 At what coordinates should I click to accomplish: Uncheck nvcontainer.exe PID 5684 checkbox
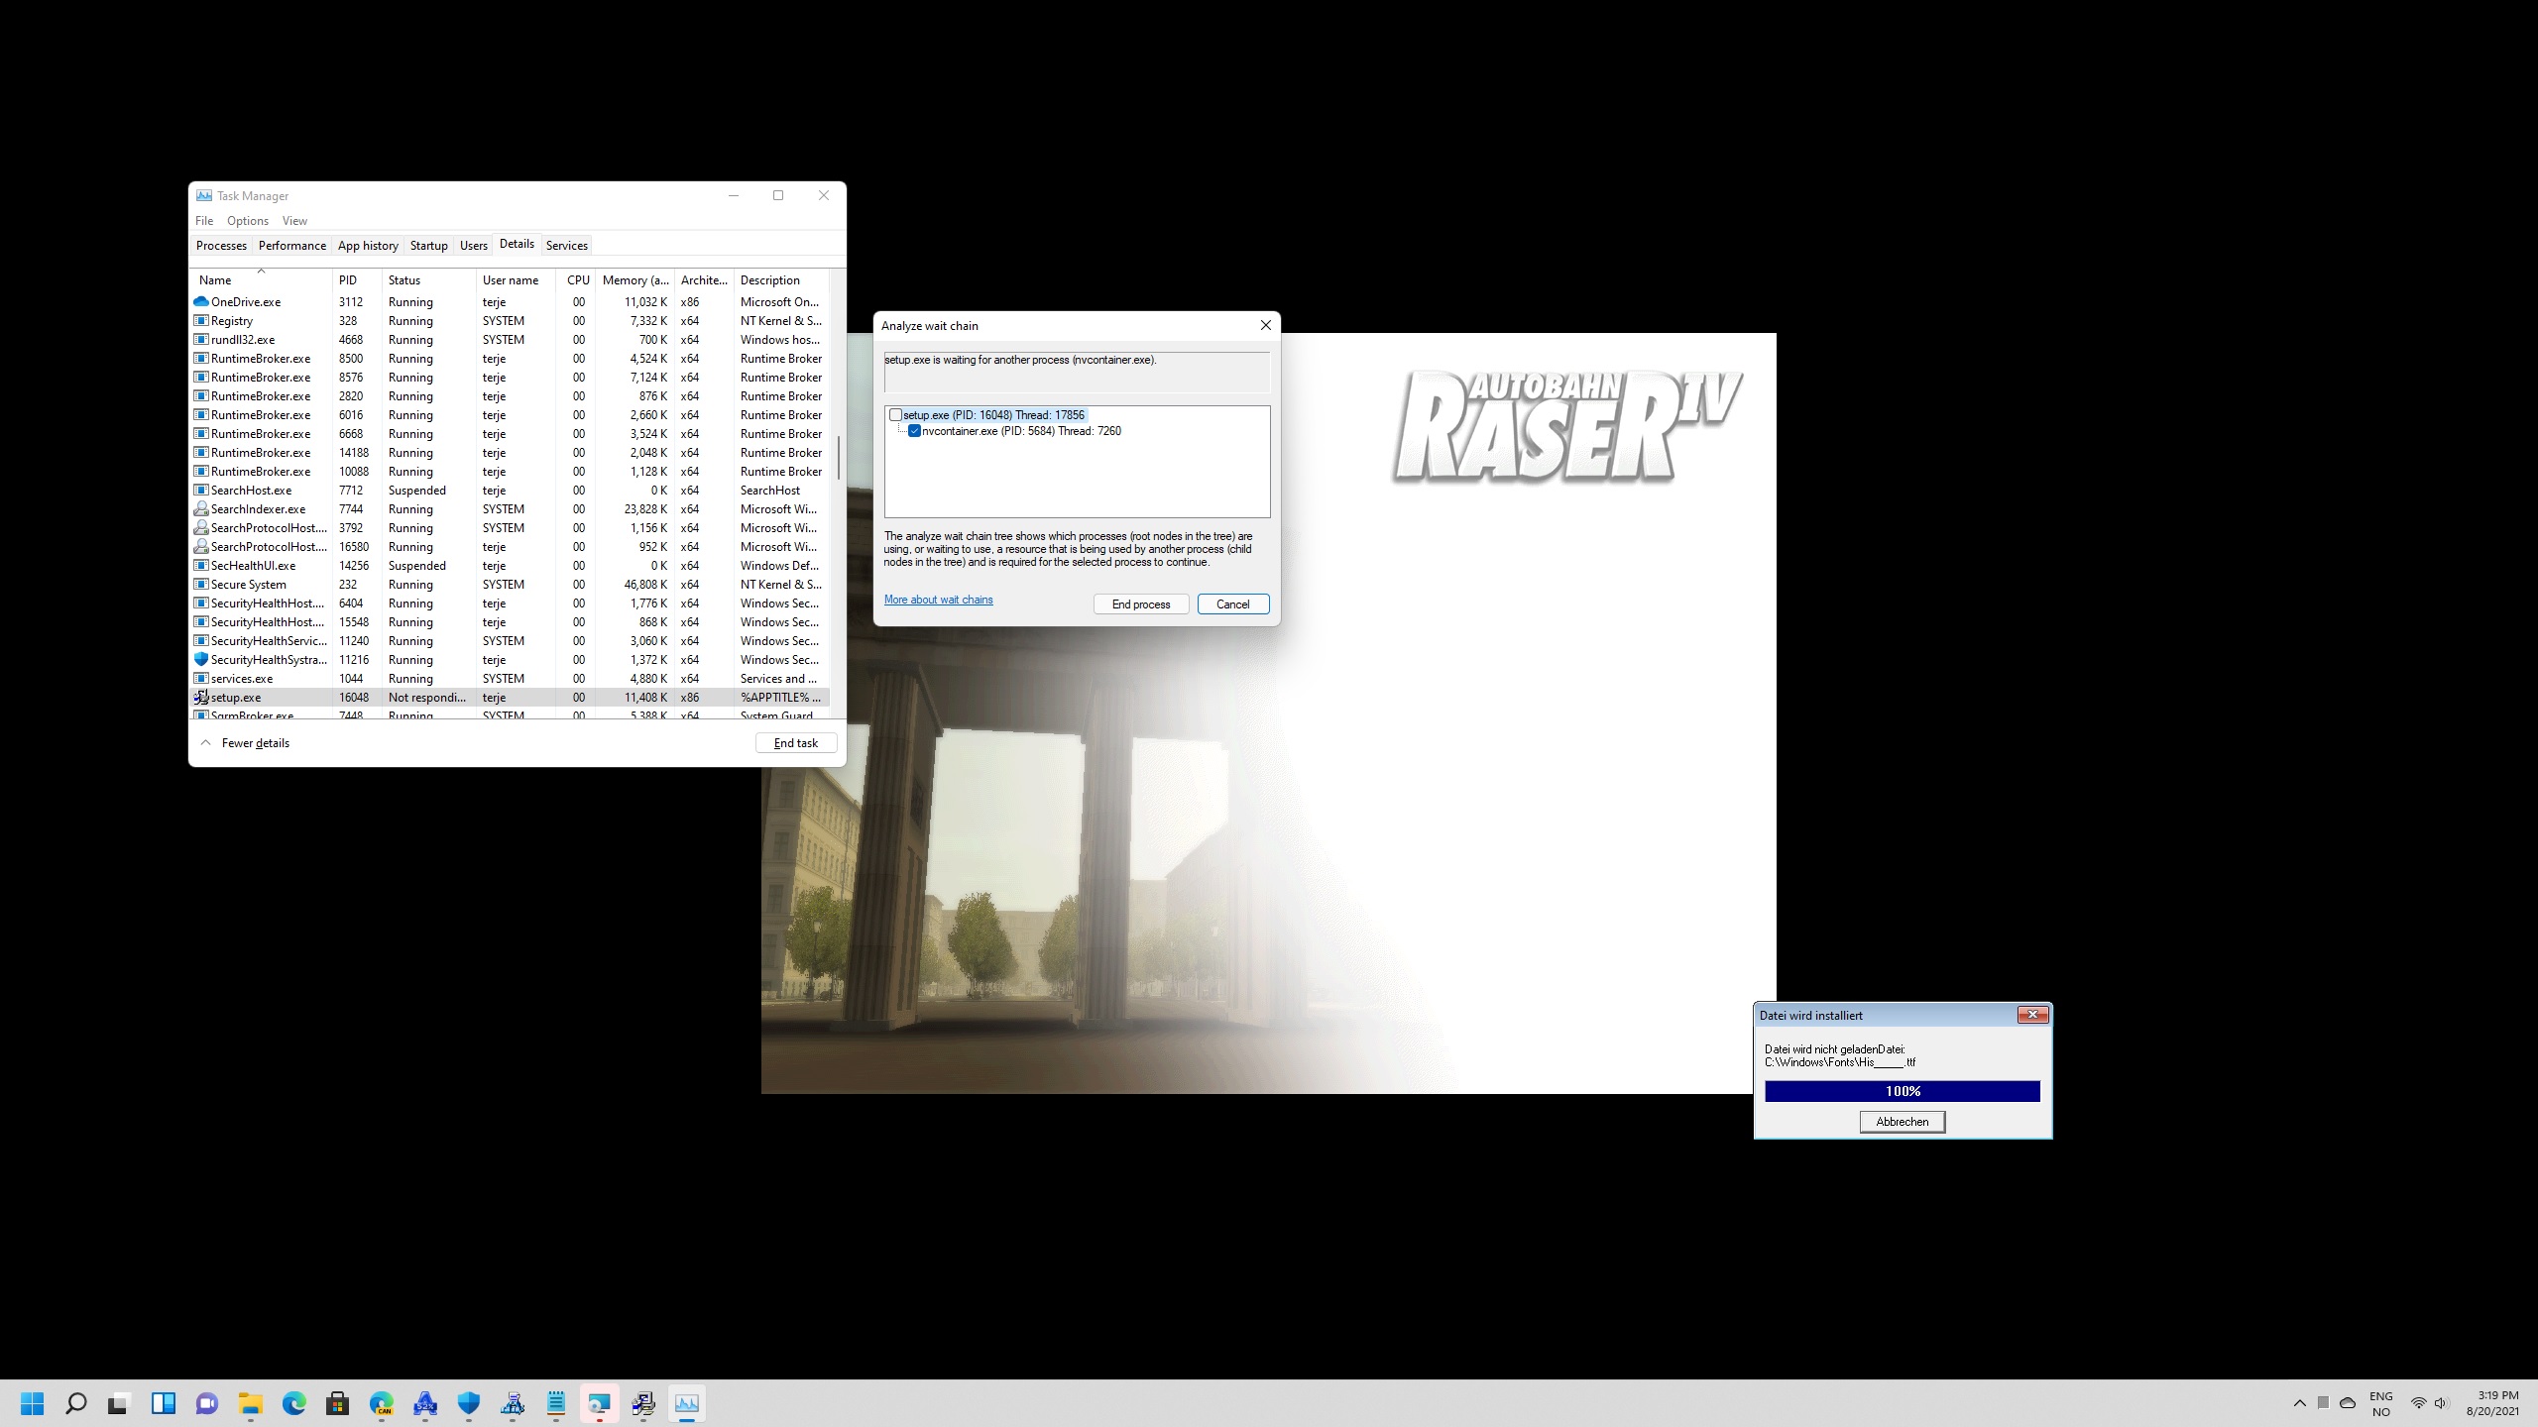(915, 431)
